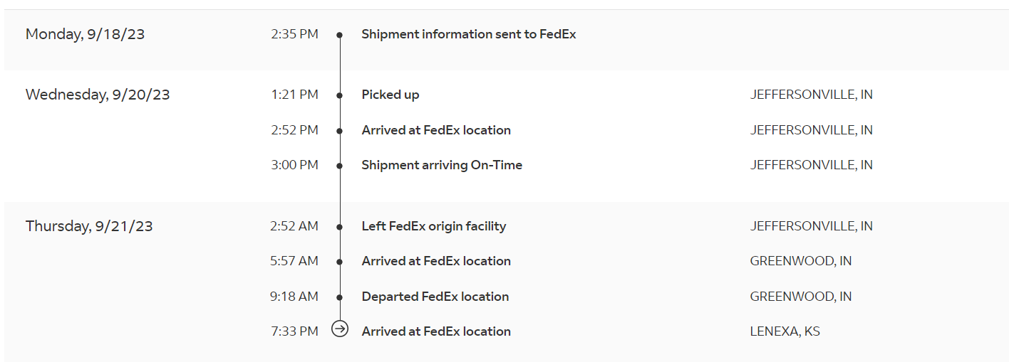Select the 2:52 AM timeline dot
The image size is (1009, 362).
[x=340, y=226]
